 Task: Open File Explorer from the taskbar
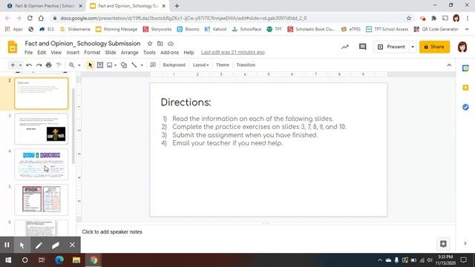pos(76,260)
